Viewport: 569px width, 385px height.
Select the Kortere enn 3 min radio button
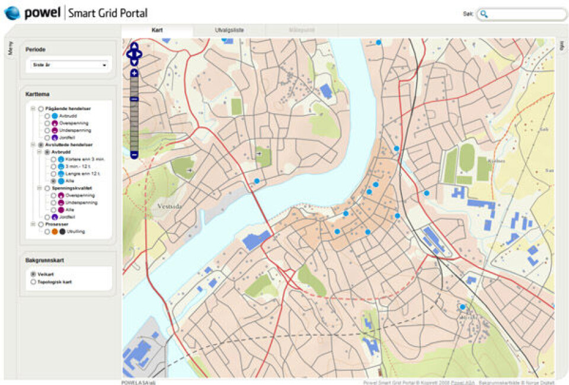coord(53,159)
